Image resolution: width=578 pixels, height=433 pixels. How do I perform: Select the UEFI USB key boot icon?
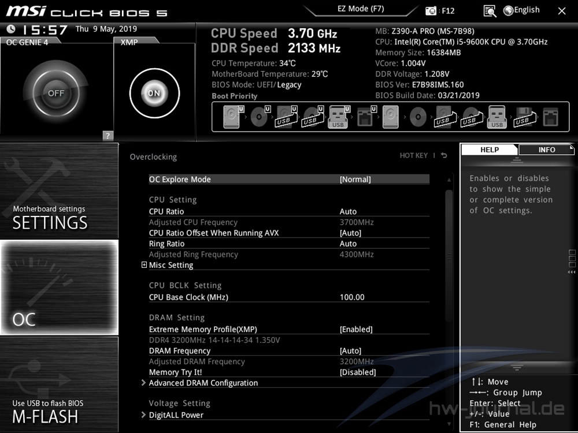(x=339, y=117)
